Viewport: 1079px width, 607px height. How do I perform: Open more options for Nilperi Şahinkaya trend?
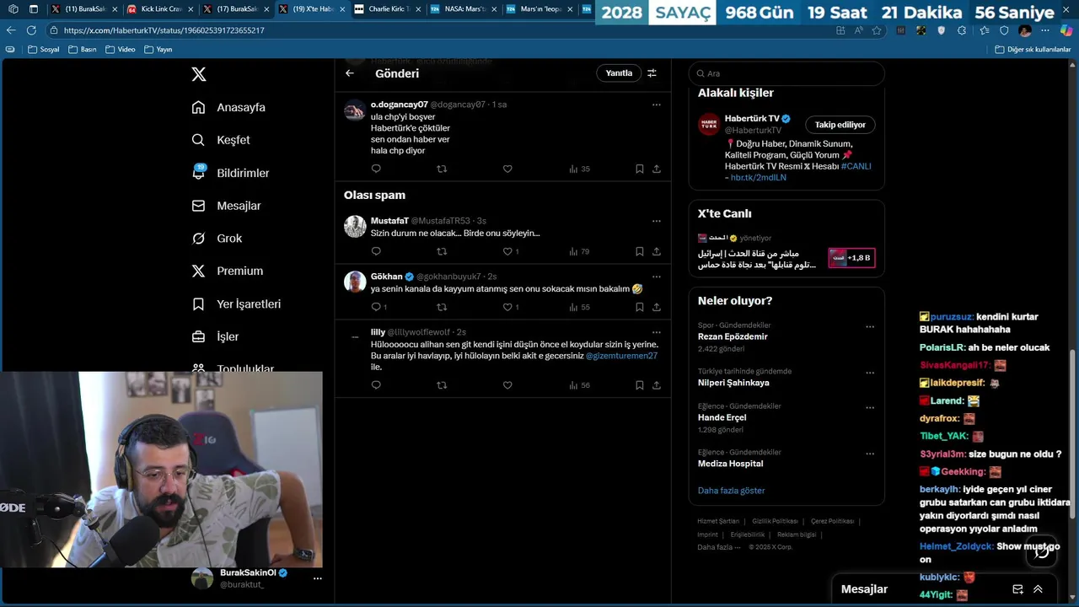[870, 373]
